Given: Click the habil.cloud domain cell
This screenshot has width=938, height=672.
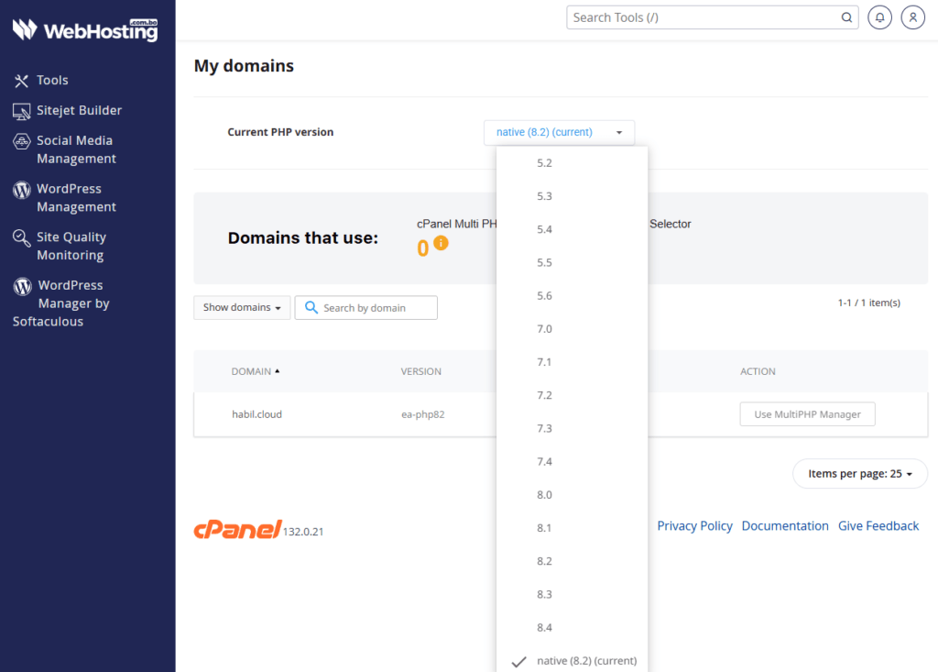Looking at the screenshot, I should coord(257,414).
